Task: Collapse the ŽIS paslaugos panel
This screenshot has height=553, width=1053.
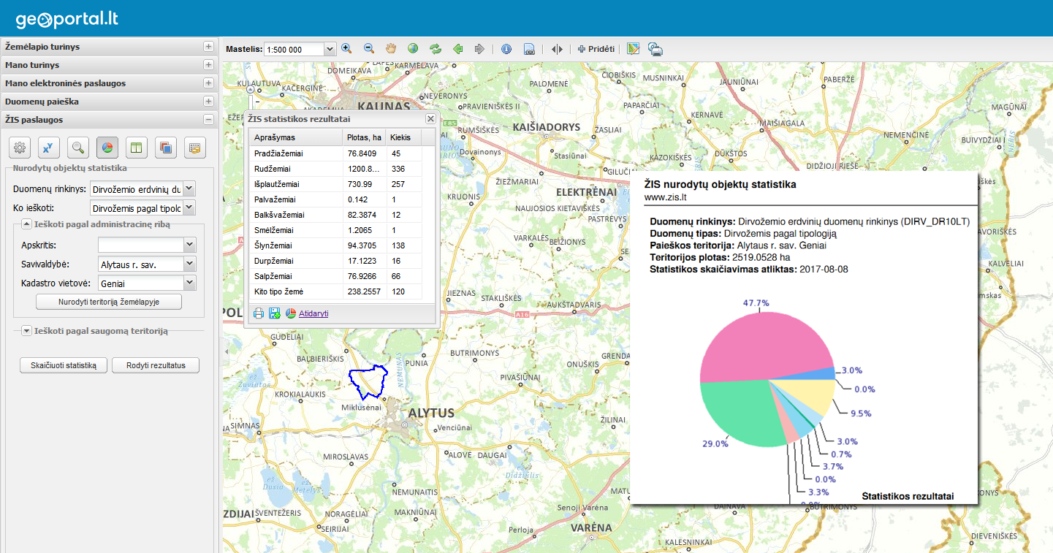Action: click(x=208, y=120)
